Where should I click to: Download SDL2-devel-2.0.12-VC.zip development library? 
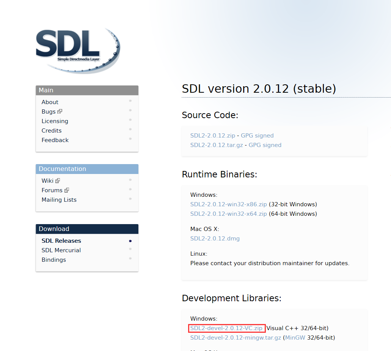tap(226, 328)
